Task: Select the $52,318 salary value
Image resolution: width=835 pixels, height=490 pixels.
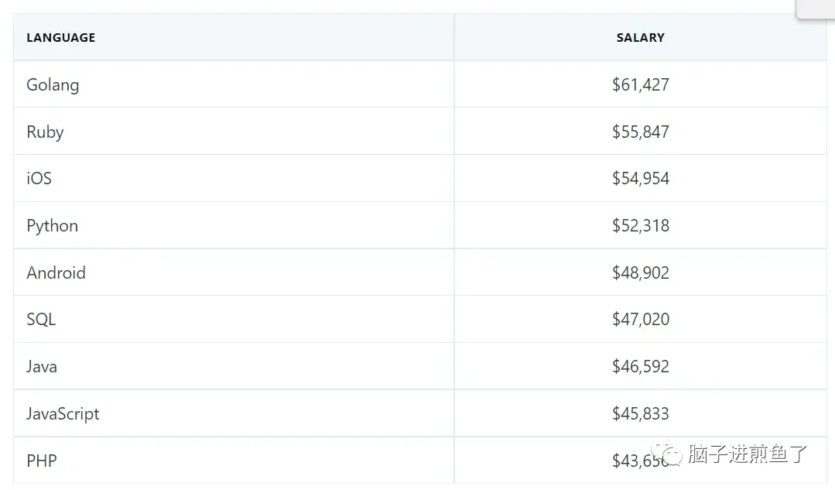Action: 641,226
